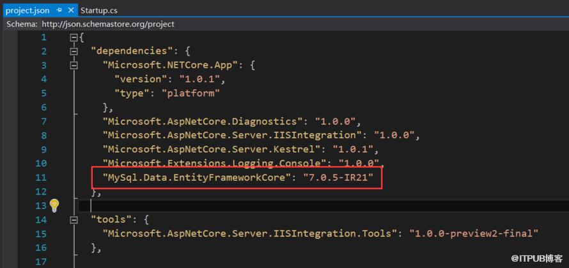Collapse the root brace on line 1

[x=74, y=37]
